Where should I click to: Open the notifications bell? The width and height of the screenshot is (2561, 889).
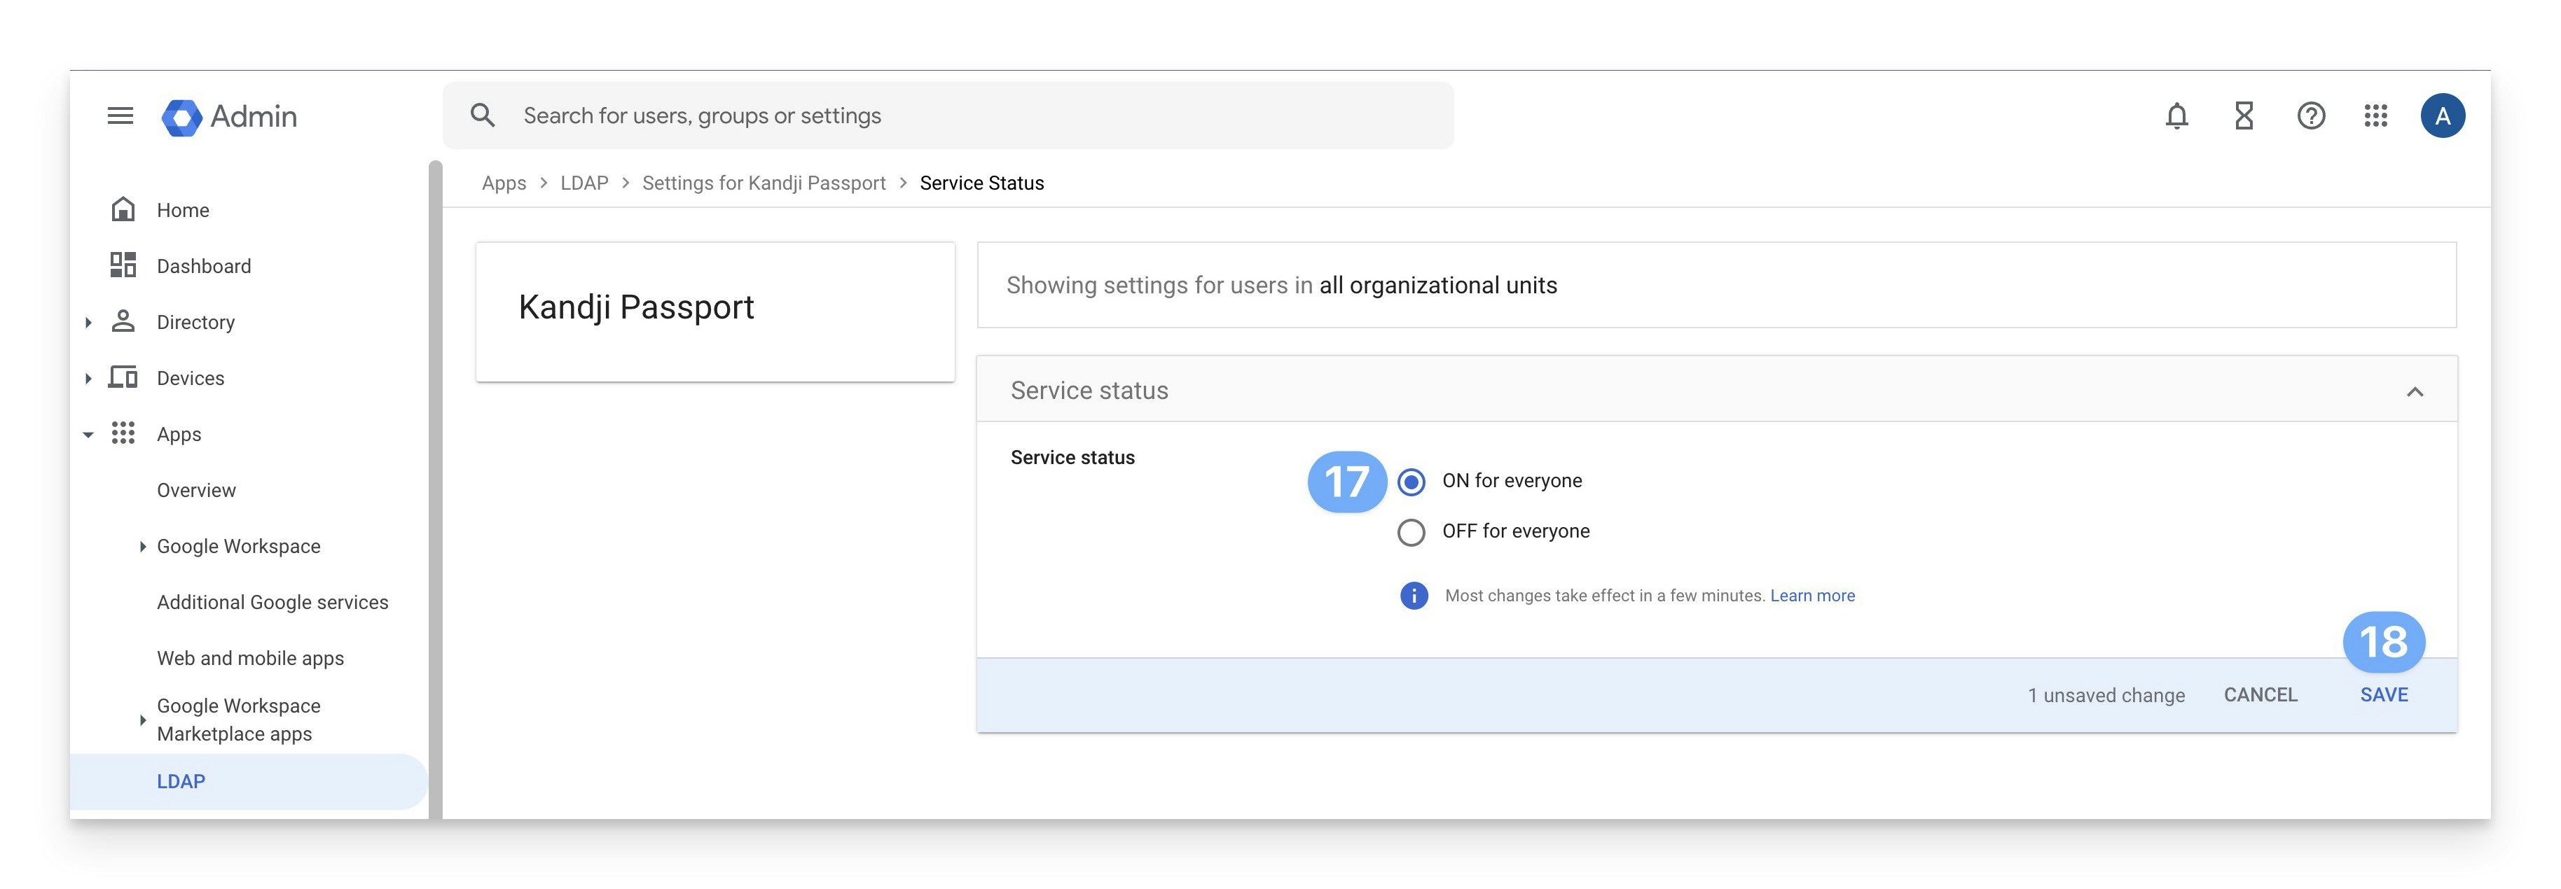[2176, 116]
